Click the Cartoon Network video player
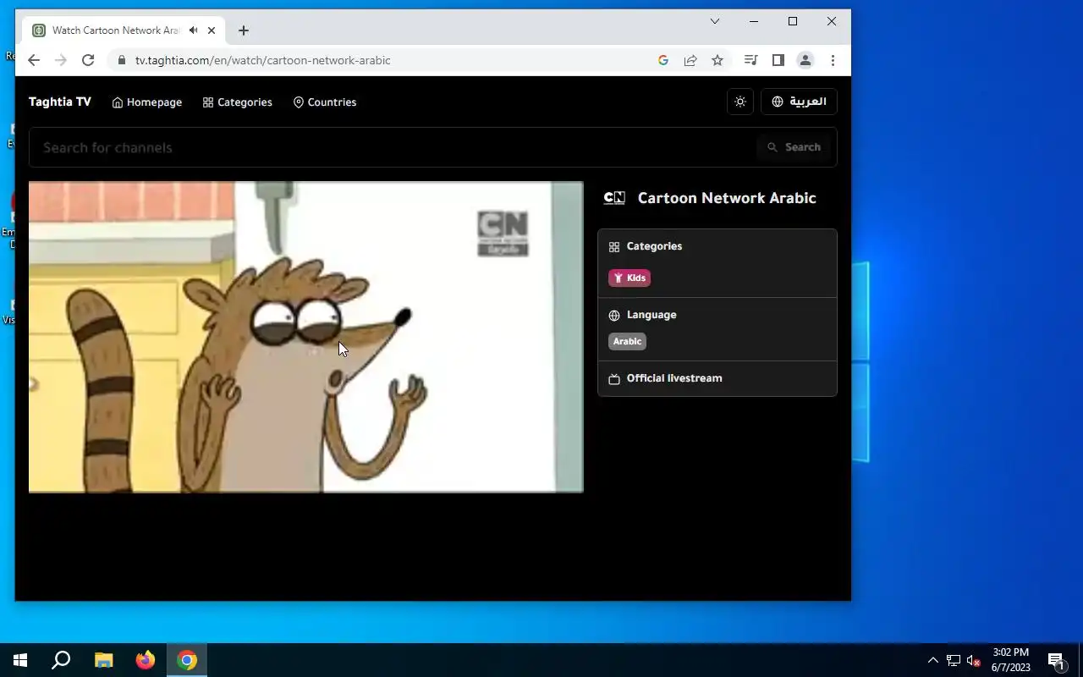Viewport: 1083px width, 677px height. pos(306,337)
